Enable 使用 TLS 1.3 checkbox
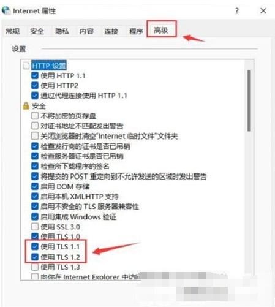The width and height of the screenshot is (275, 307). (x=35, y=267)
